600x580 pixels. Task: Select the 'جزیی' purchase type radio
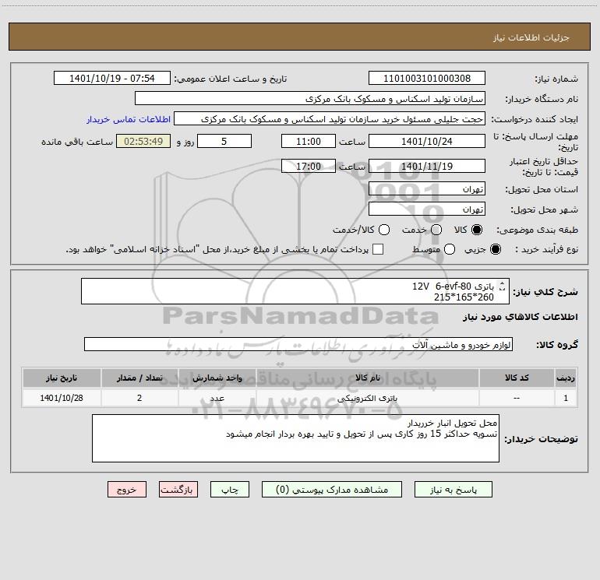495,249
